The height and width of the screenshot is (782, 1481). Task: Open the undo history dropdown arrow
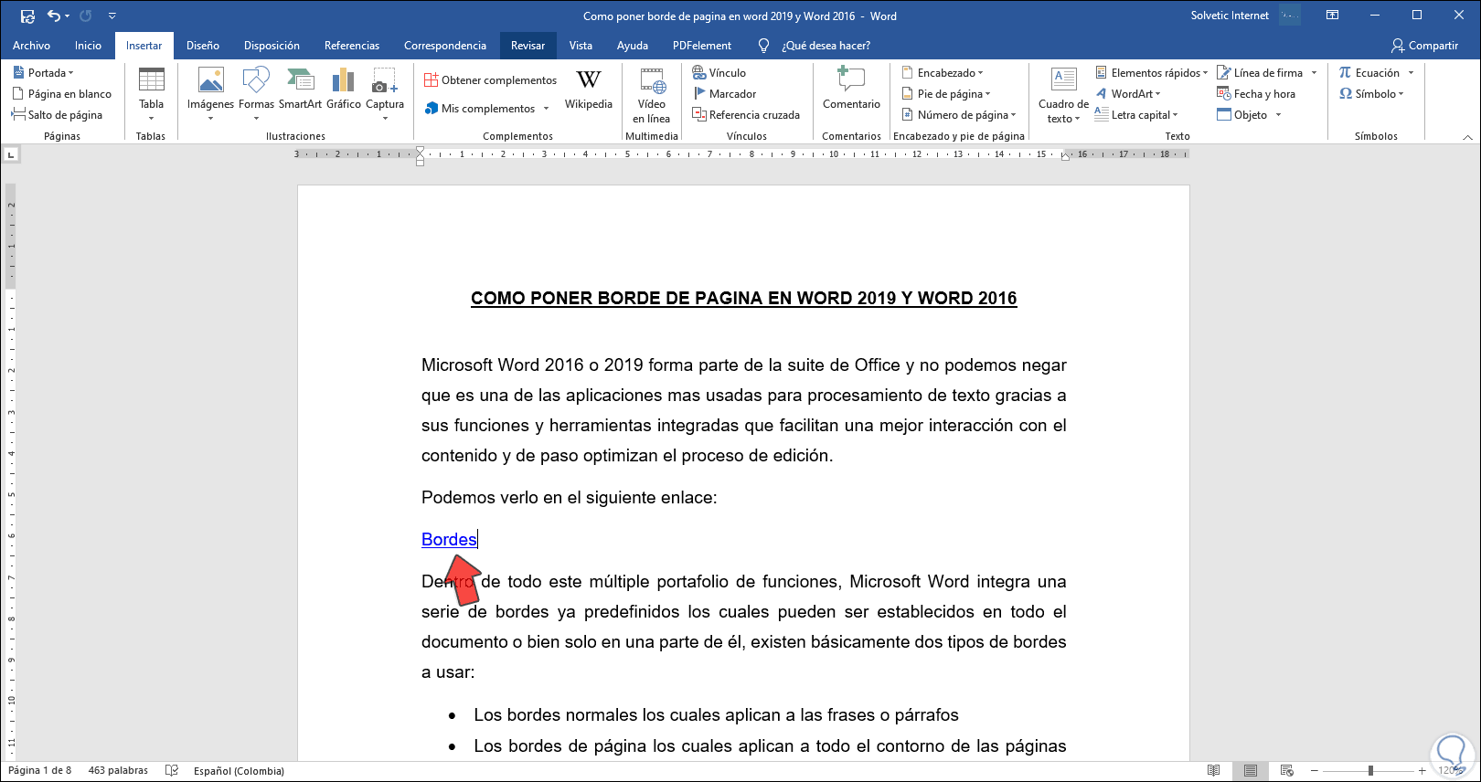pos(67,16)
